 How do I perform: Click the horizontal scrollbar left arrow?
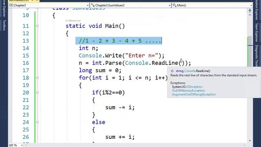(x=26, y=145)
